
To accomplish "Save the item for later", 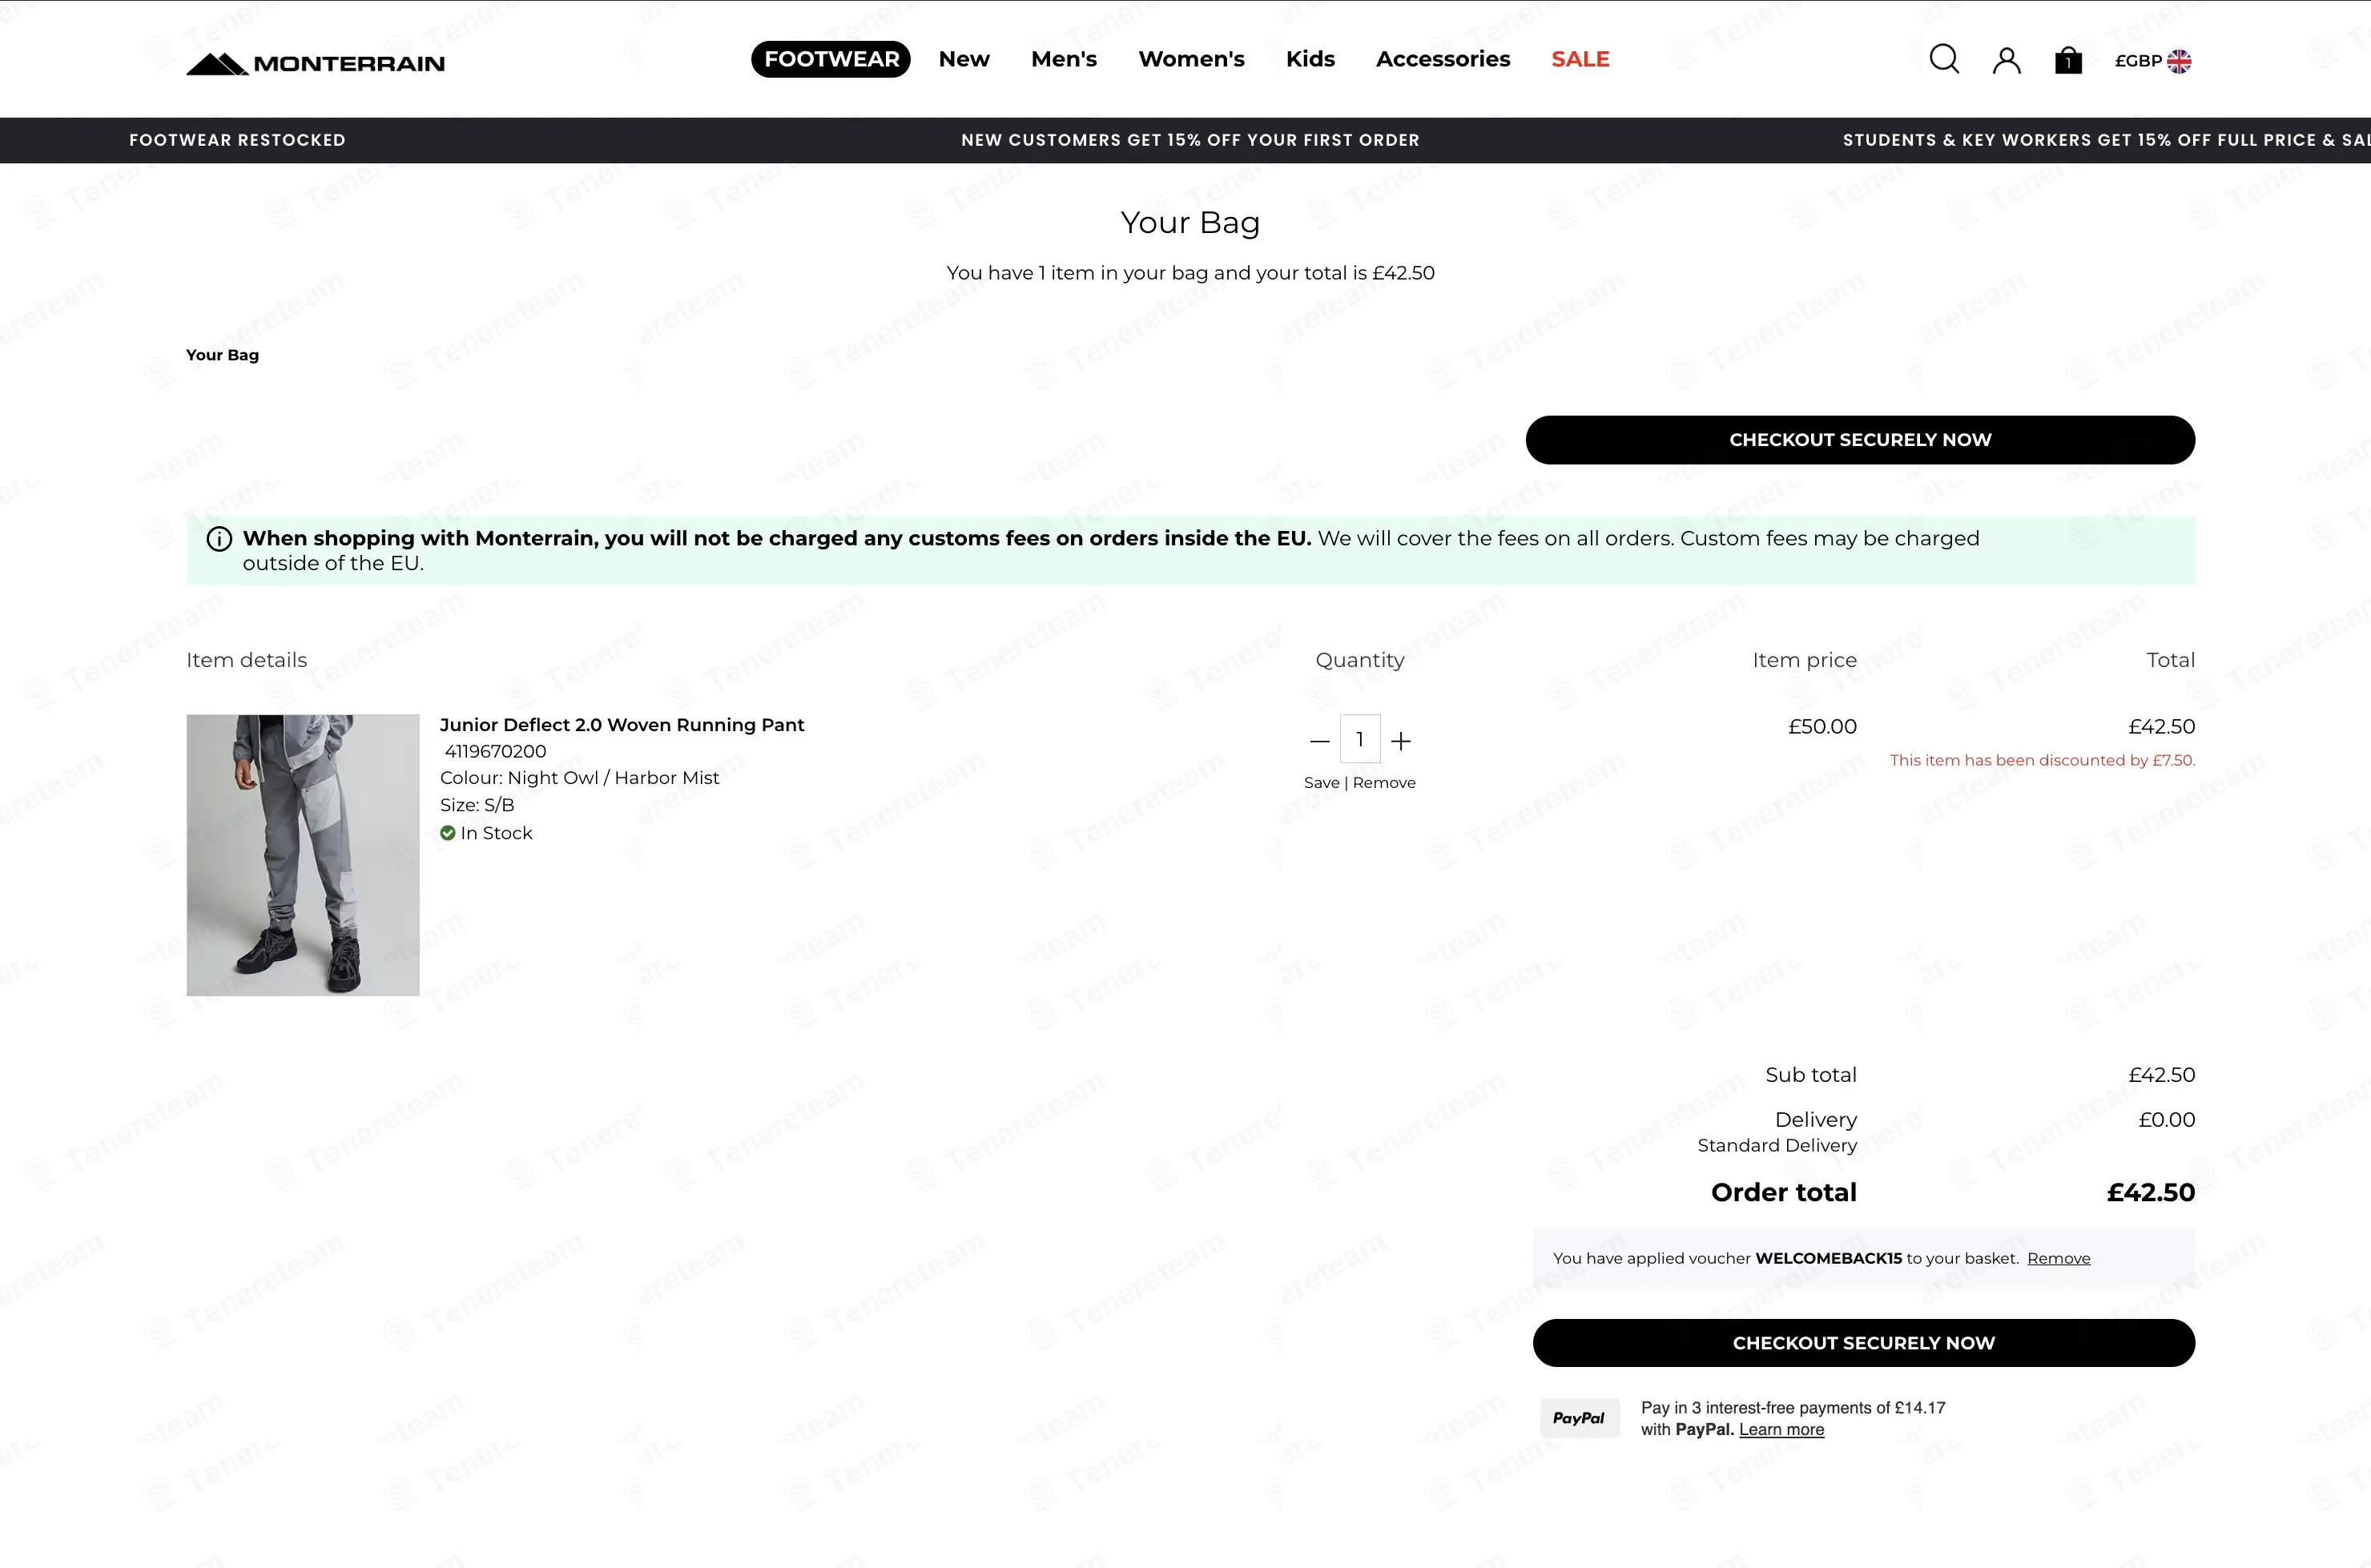I will pyautogui.click(x=1321, y=783).
